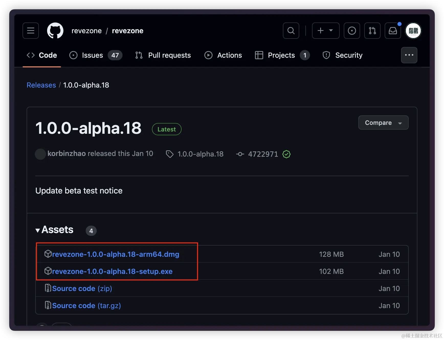Open the Actions tab
The height and width of the screenshot is (340, 444).
223,55
